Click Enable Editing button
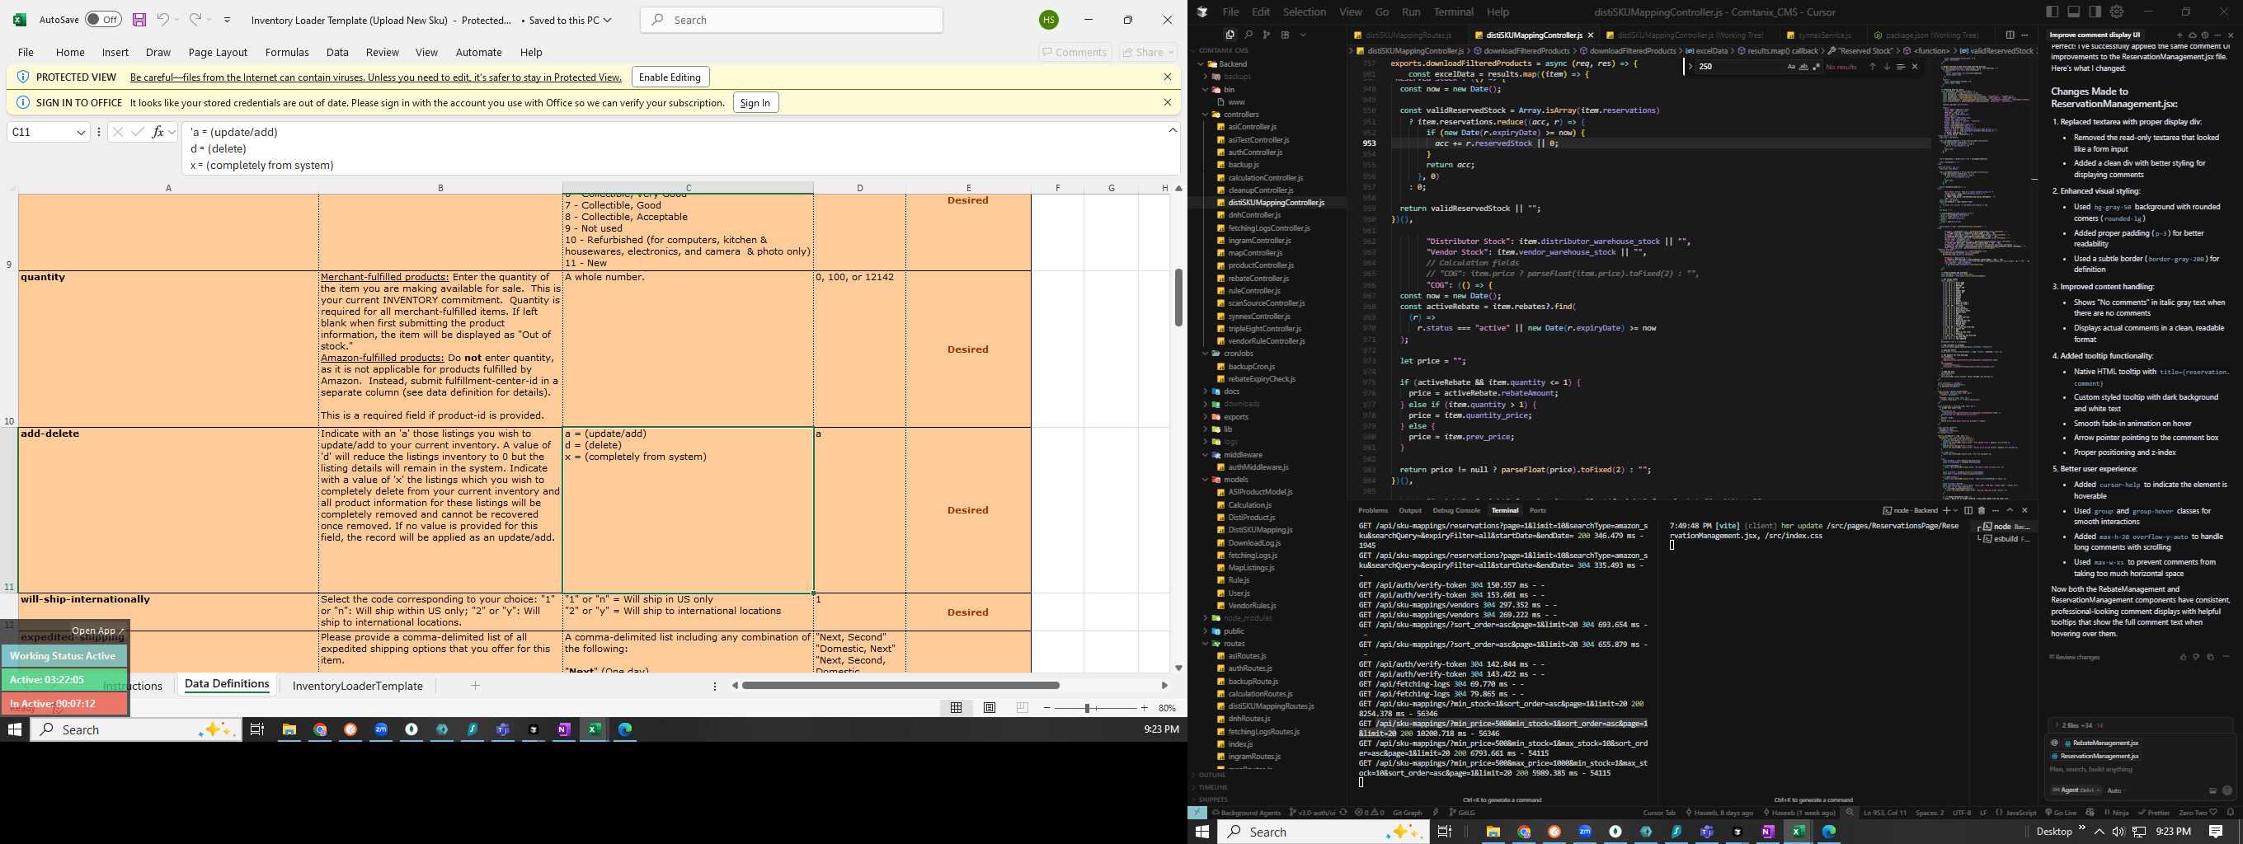 coord(670,77)
